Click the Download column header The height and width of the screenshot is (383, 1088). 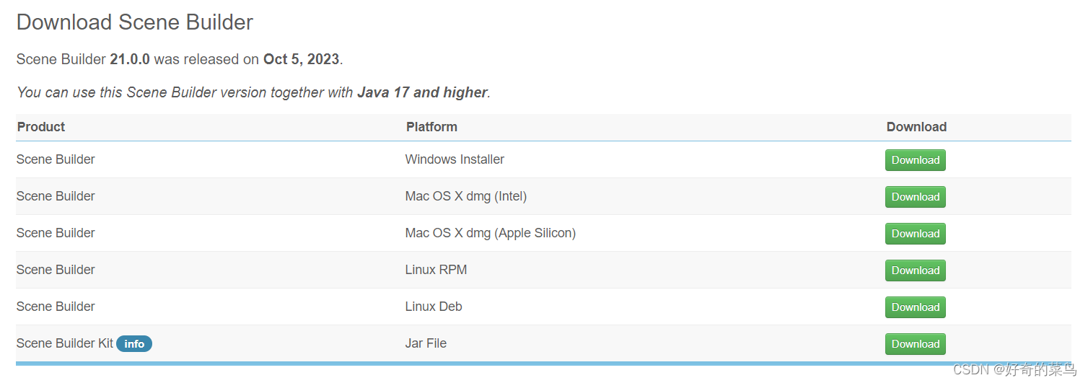click(916, 127)
